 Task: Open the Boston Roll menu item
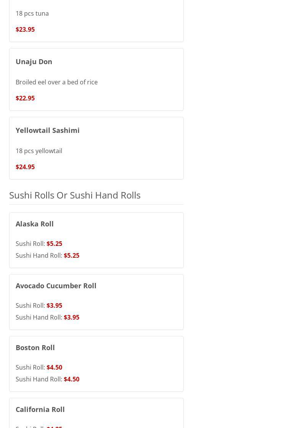pyautogui.click(x=35, y=347)
